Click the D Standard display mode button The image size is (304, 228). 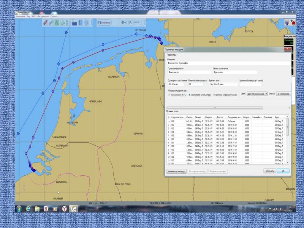(x=104, y=23)
